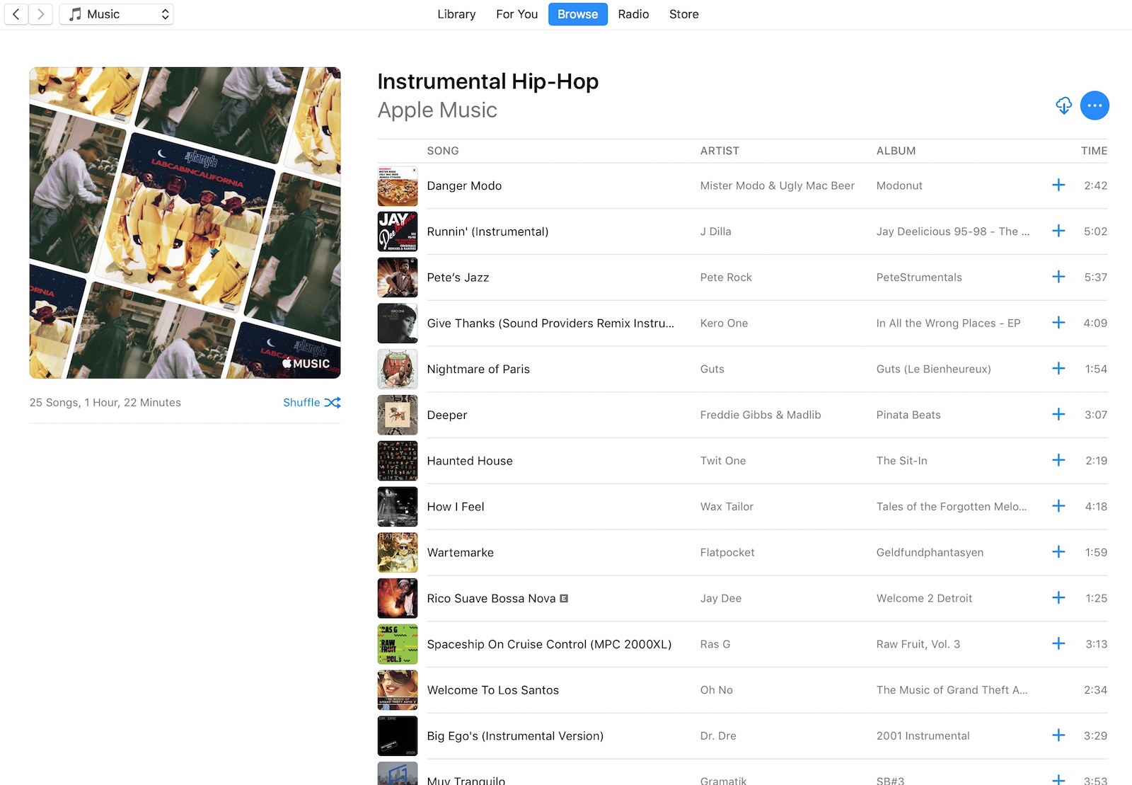Click the Nightmare of Paris album artwork

pos(398,369)
